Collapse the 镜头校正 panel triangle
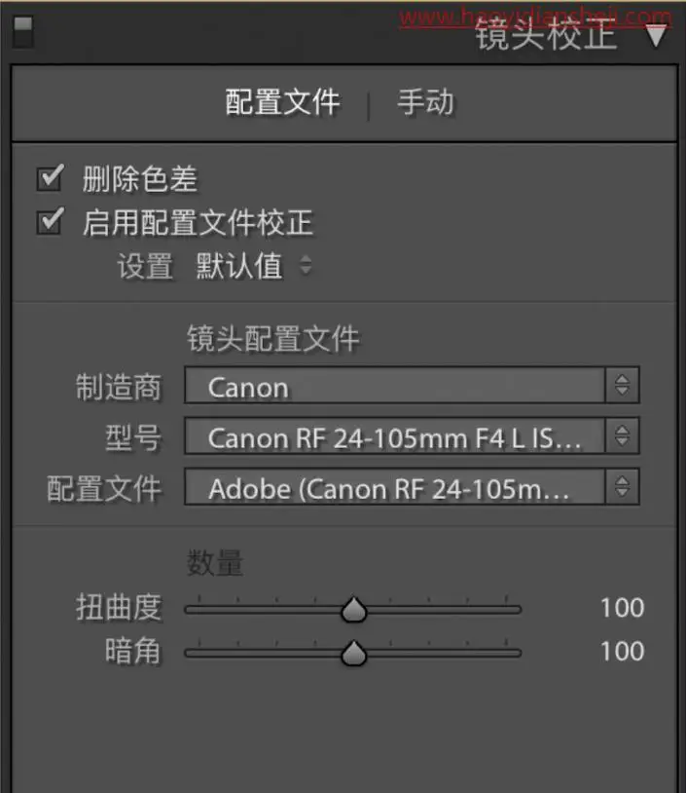The height and width of the screenshot is (793, 686). pyautogui.click(x=656, y=35)
